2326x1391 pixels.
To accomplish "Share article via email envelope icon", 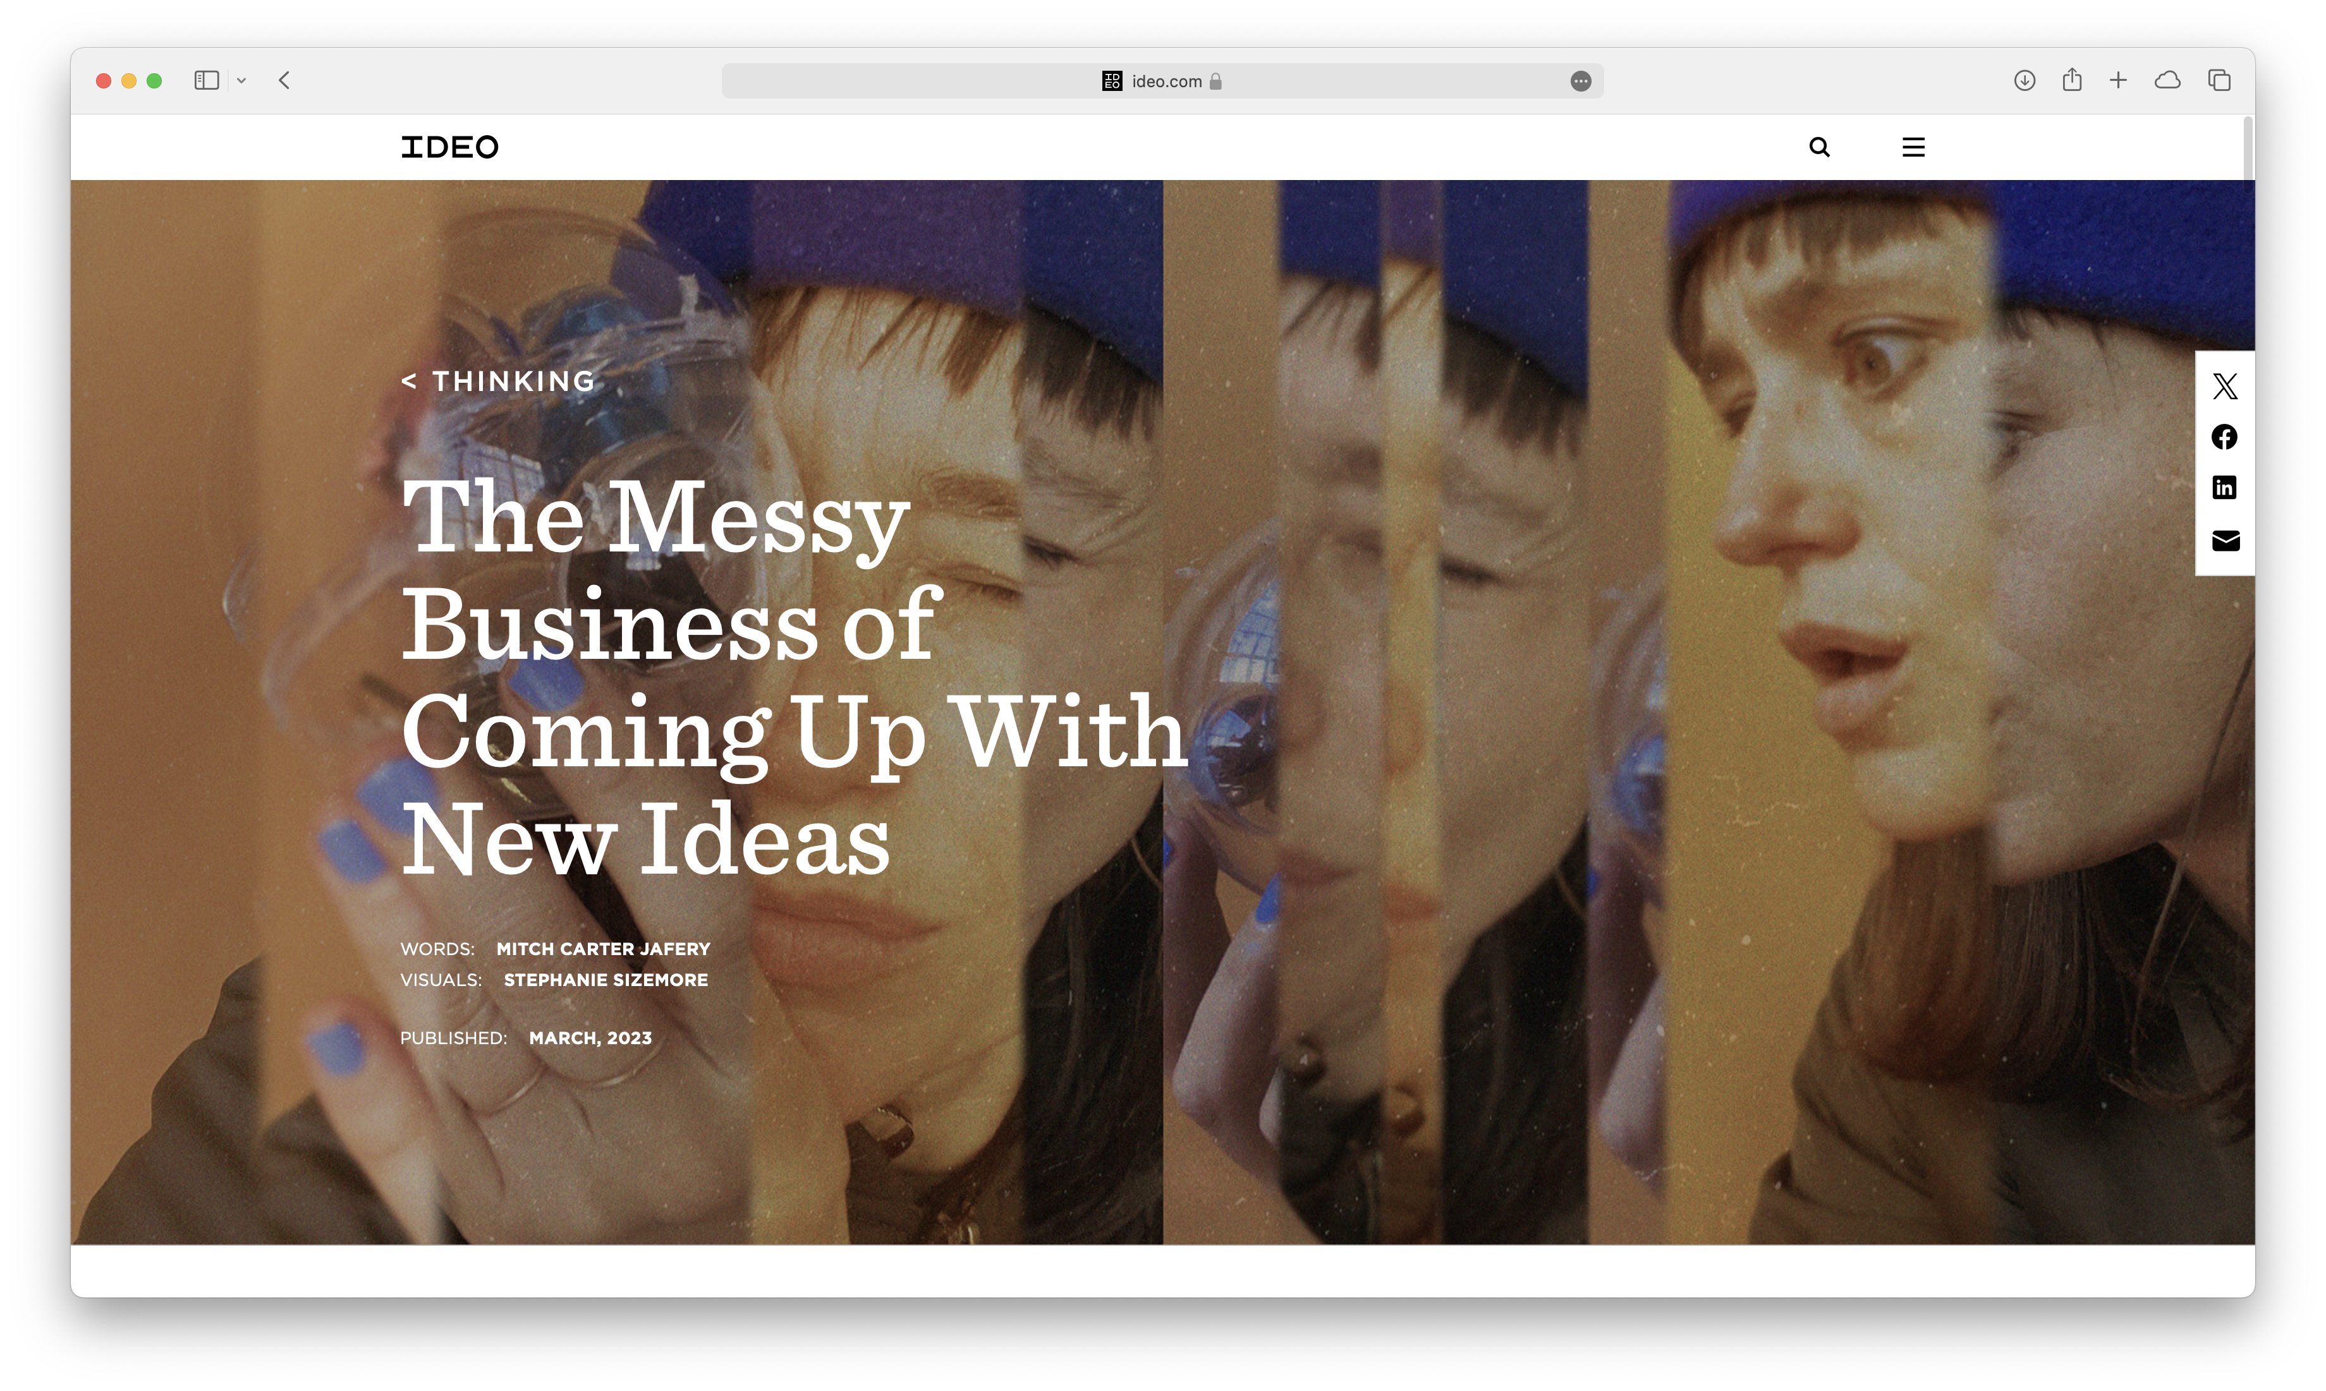I will (x=2226, y=541).
